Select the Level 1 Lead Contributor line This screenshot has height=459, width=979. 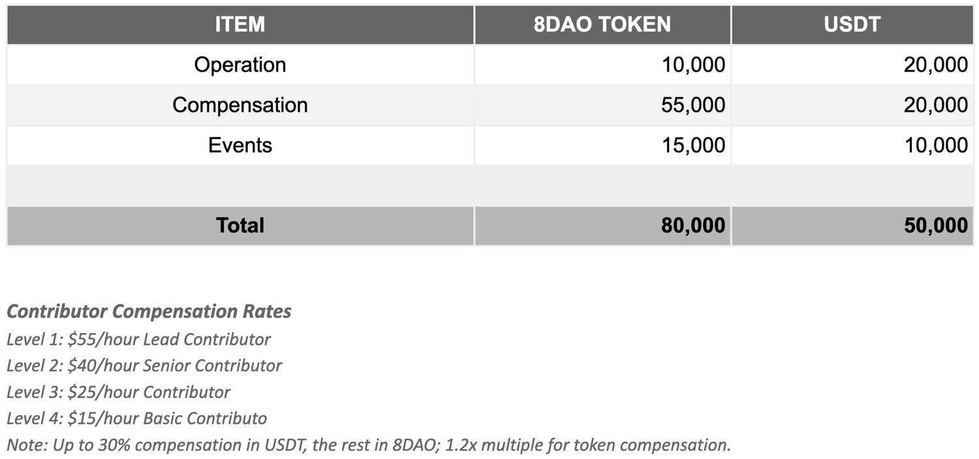pyautogui.click(x=138, y=340)
